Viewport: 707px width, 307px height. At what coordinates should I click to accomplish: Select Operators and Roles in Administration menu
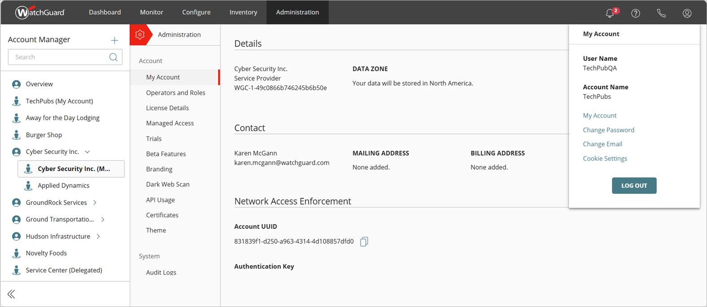tap(176, 93)
